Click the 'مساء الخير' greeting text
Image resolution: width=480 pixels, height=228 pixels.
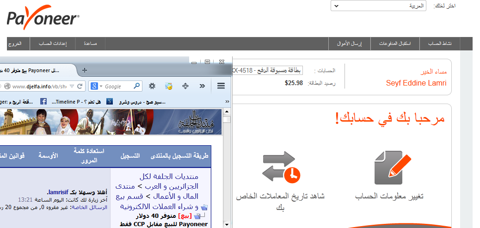pyautogui.click(x=434, y=72)
